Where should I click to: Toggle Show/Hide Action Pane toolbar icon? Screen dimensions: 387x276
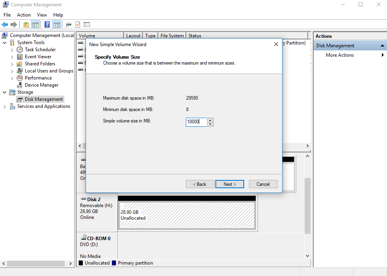[57, 25]
